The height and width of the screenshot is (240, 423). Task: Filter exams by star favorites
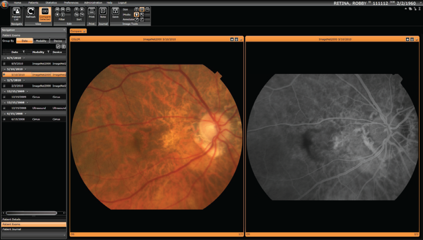[x=58, y=15]
